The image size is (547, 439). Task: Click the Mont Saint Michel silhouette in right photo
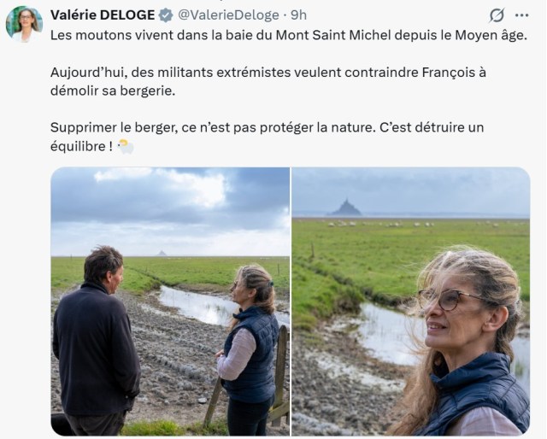[345, 208]
